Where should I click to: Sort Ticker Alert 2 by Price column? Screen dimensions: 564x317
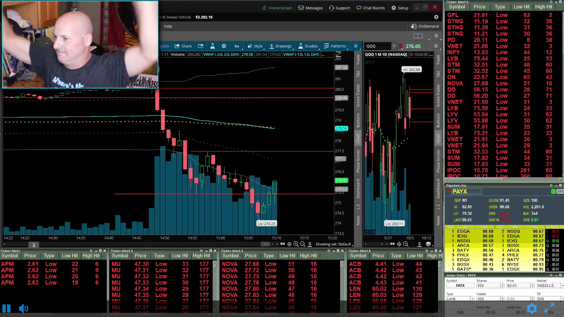click(x=141, y=256)
